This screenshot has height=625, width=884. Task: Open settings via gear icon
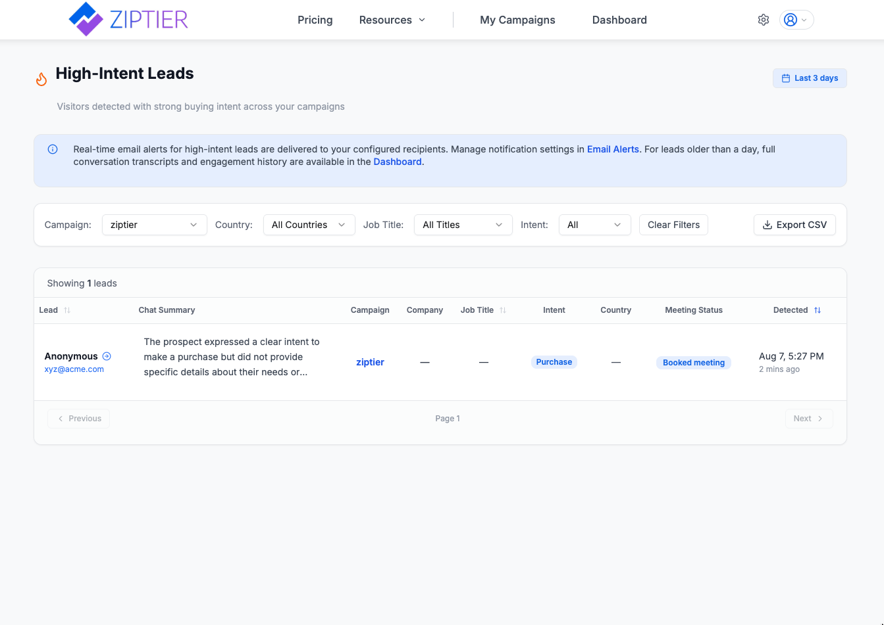(x=764, y=20)
